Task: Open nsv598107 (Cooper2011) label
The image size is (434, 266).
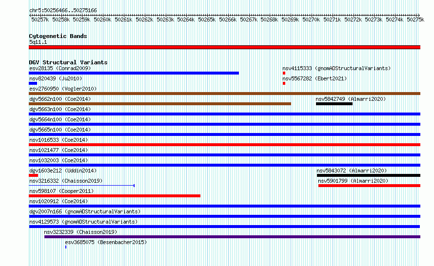Action: [61, 191]
